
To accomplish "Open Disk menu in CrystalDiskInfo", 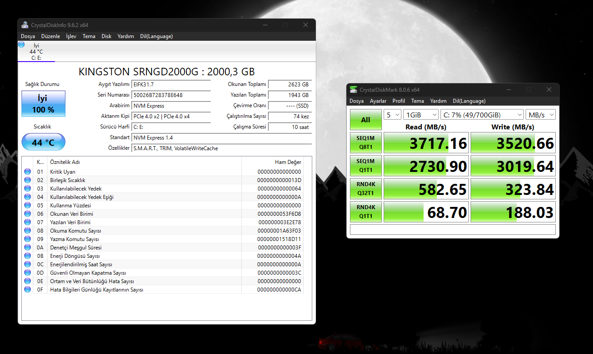I will point(106,36).
